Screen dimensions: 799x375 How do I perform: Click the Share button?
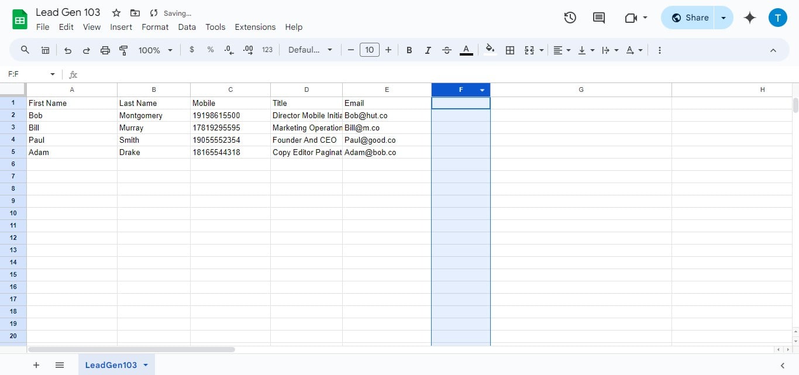tap(690, 18)
